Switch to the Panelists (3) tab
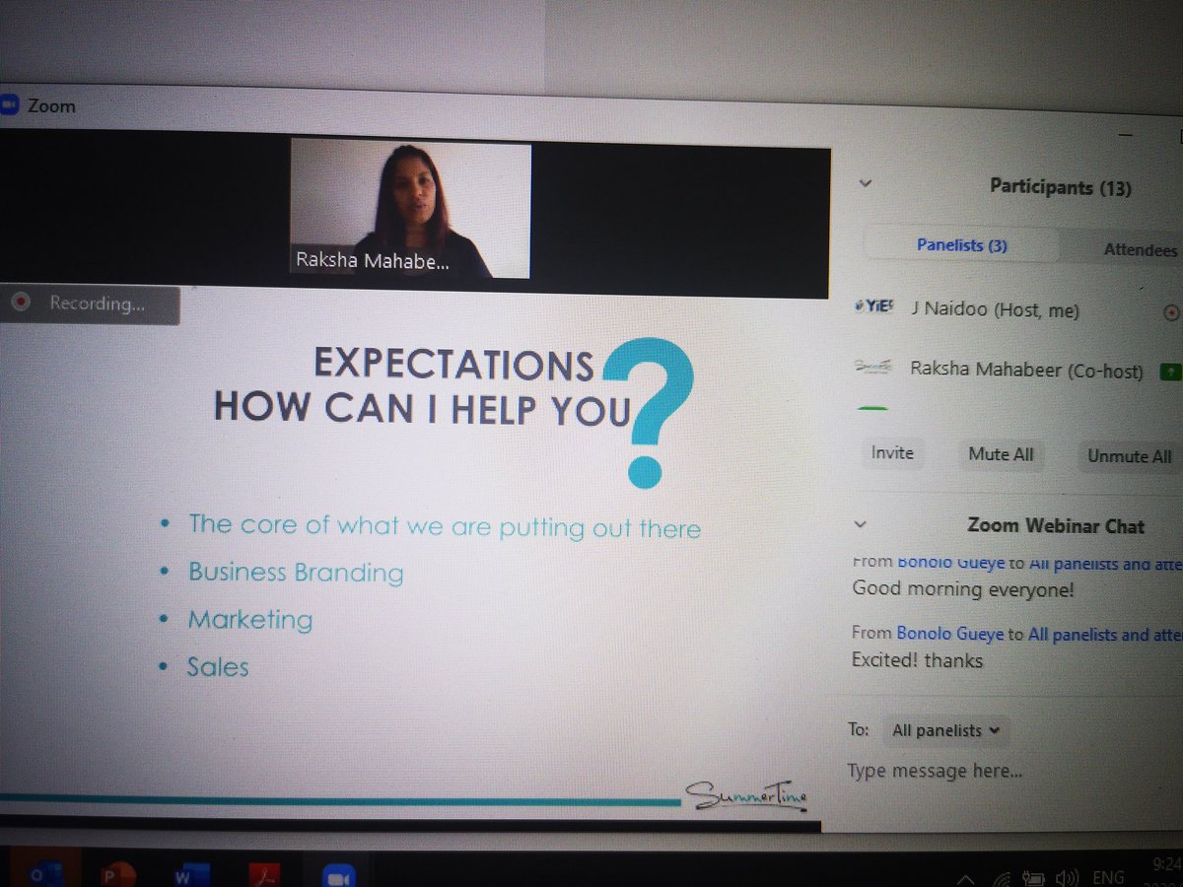Image resolution: width=1183 pixels, height=887 pixels. [962, 244]
